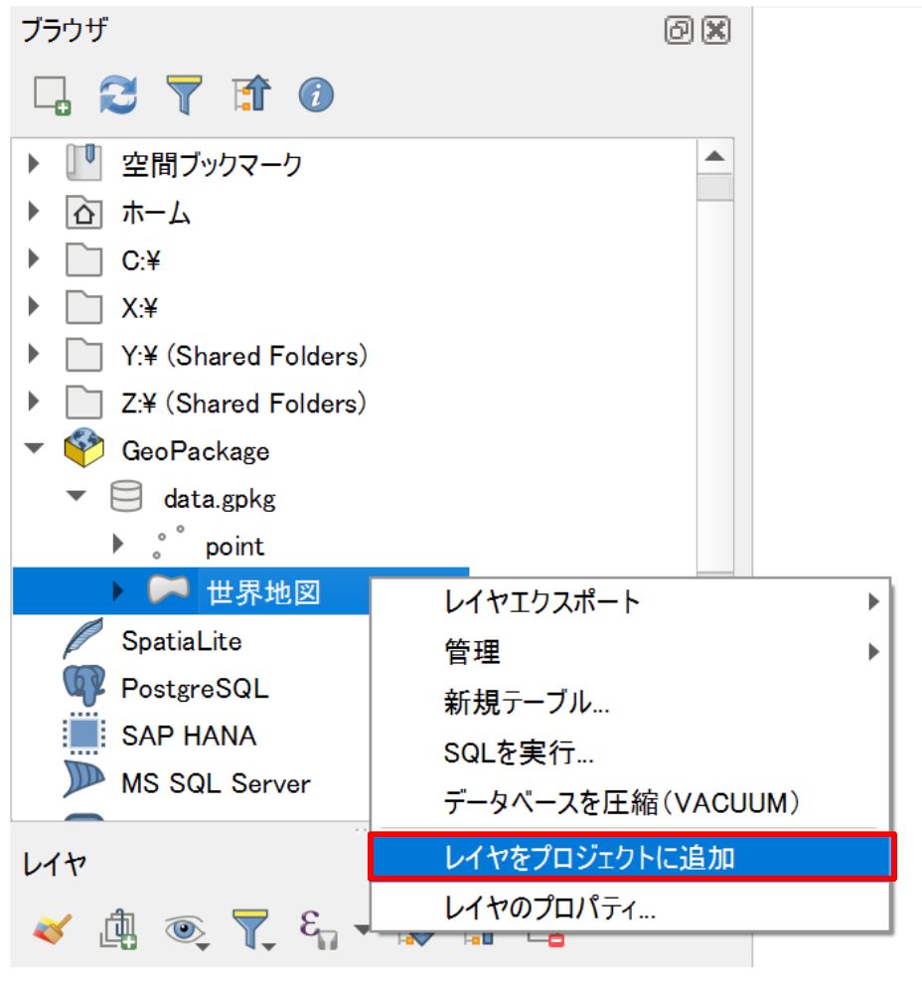
Task: Select the 世界地図 text label
Action: tap(264, 593)
